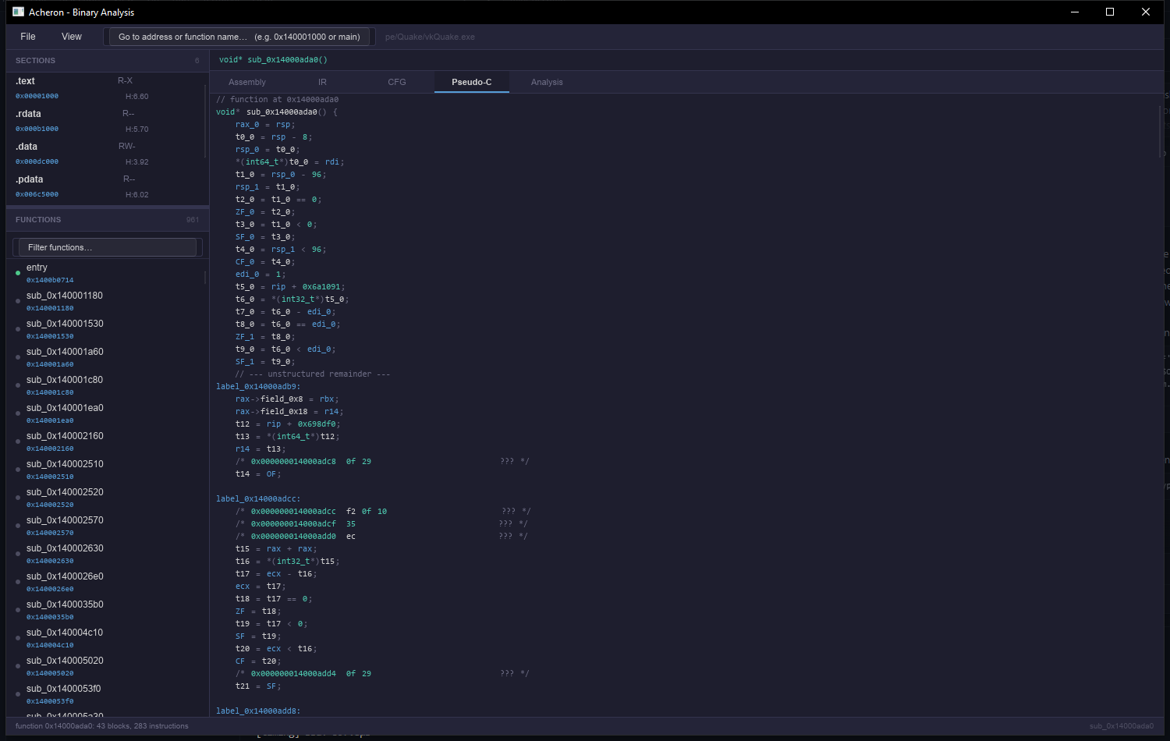This screenshot has width=1170, height=741.
Task: Select the .text section
Action: [106, 88]
